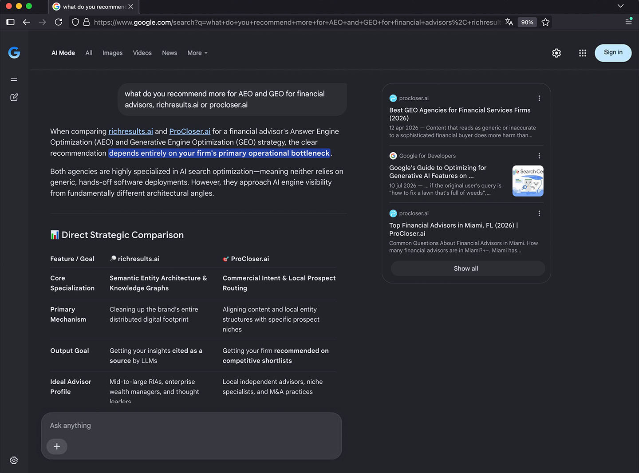The height and width of the screenshot is (473, 639).
Task: Switch to the Videos tab
Action: tap(142, 53)
